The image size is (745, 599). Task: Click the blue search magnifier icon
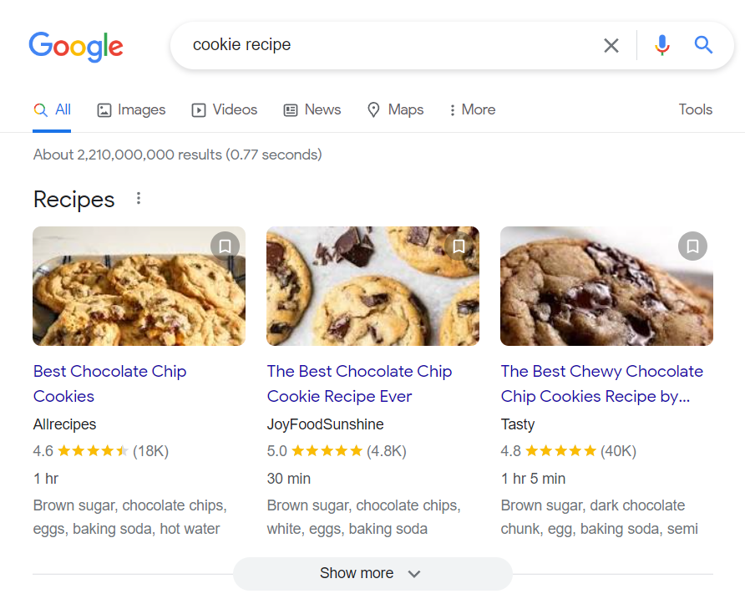[704, 45]
